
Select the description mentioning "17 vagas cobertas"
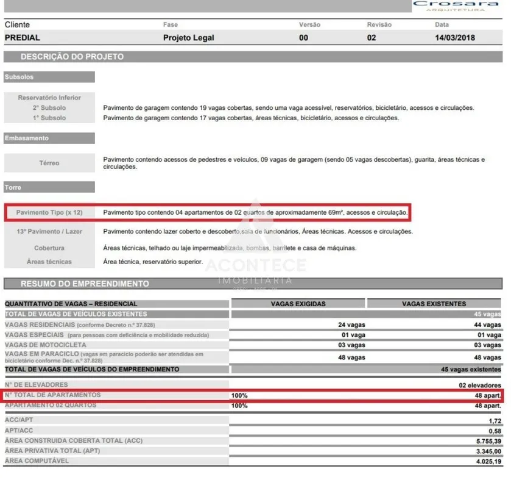pyautogui.click(x=251, y=118)
